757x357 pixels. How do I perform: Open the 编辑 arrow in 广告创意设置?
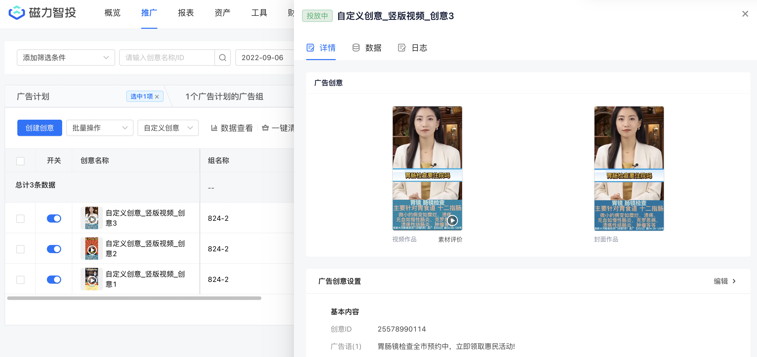pyautogui.click(x=734, y=281)
